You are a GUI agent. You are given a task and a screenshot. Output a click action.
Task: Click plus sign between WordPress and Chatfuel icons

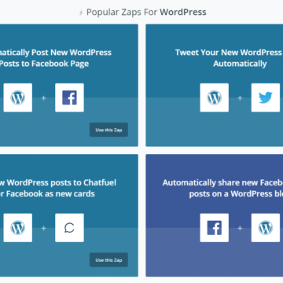point(44,228)
